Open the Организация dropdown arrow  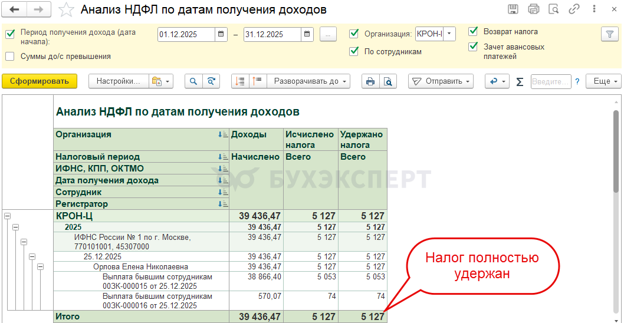[x=449, y=34]
